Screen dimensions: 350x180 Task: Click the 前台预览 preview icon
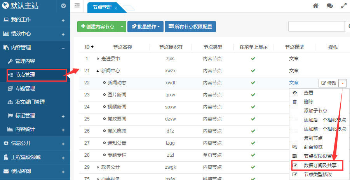coord(295,147)
